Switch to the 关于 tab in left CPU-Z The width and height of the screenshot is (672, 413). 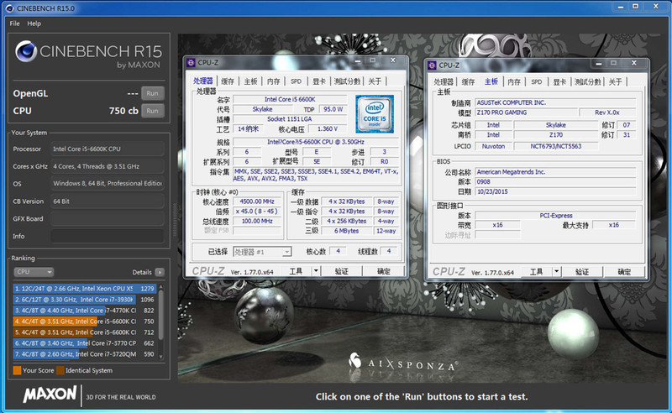click(375, 81)
